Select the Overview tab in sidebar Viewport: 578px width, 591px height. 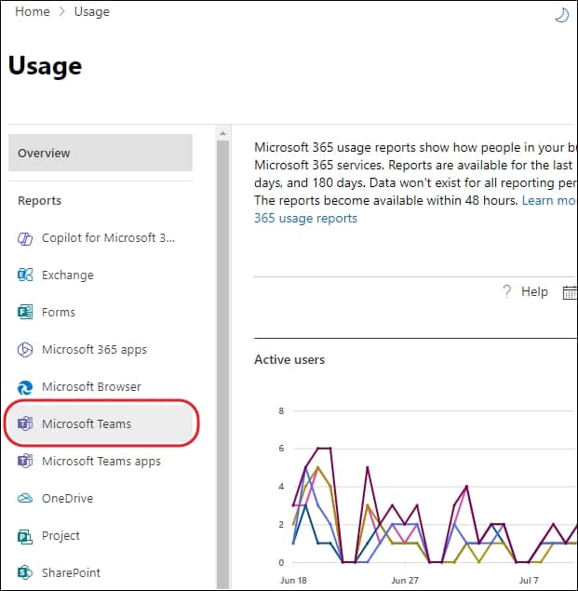point(101,153)
